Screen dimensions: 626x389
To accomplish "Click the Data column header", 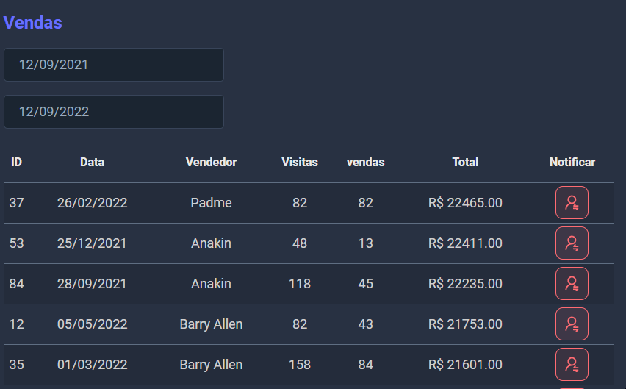I will tap(93, 163).
